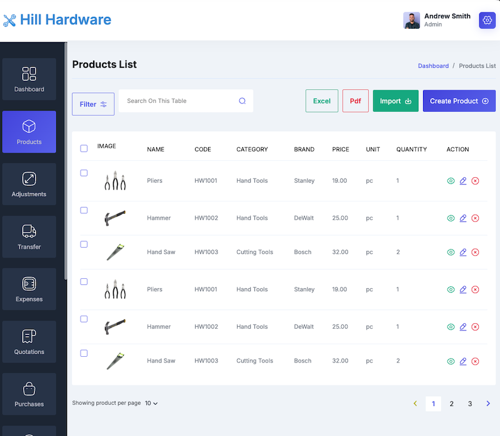Open Dashboard in the sidebar
This screenshot has width=500, height=436.
pyautogui.click(x=29, y=79)
